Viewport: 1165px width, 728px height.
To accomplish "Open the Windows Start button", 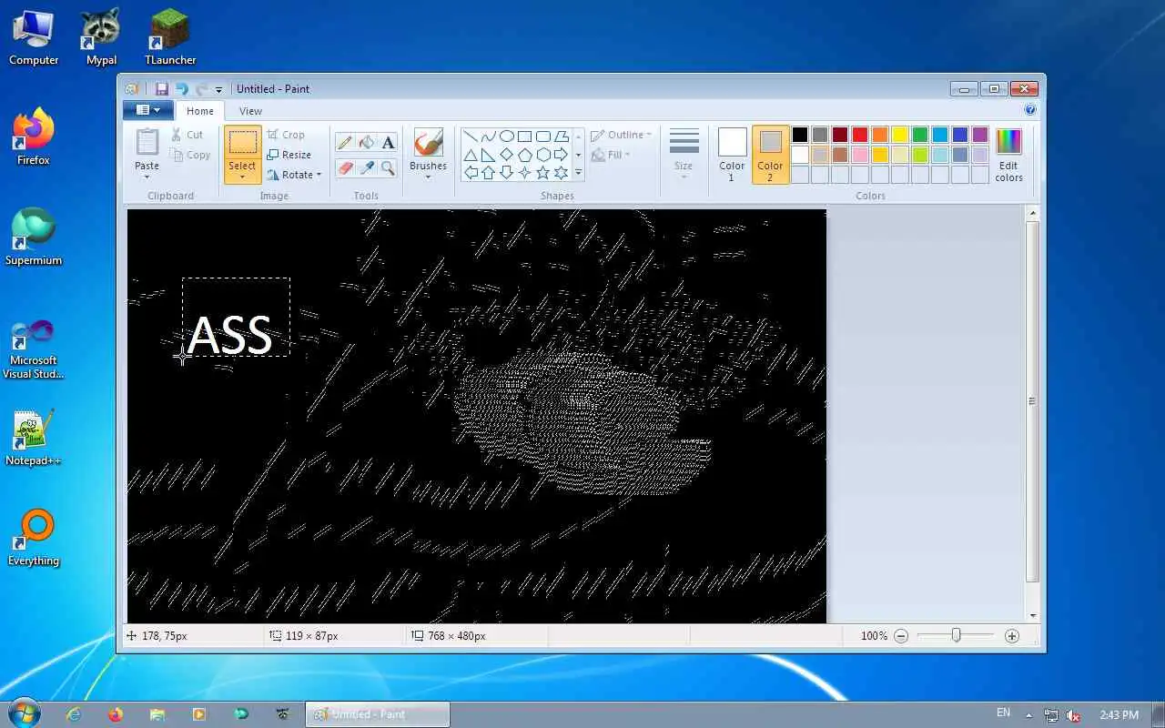I will [x=23, y=713].
